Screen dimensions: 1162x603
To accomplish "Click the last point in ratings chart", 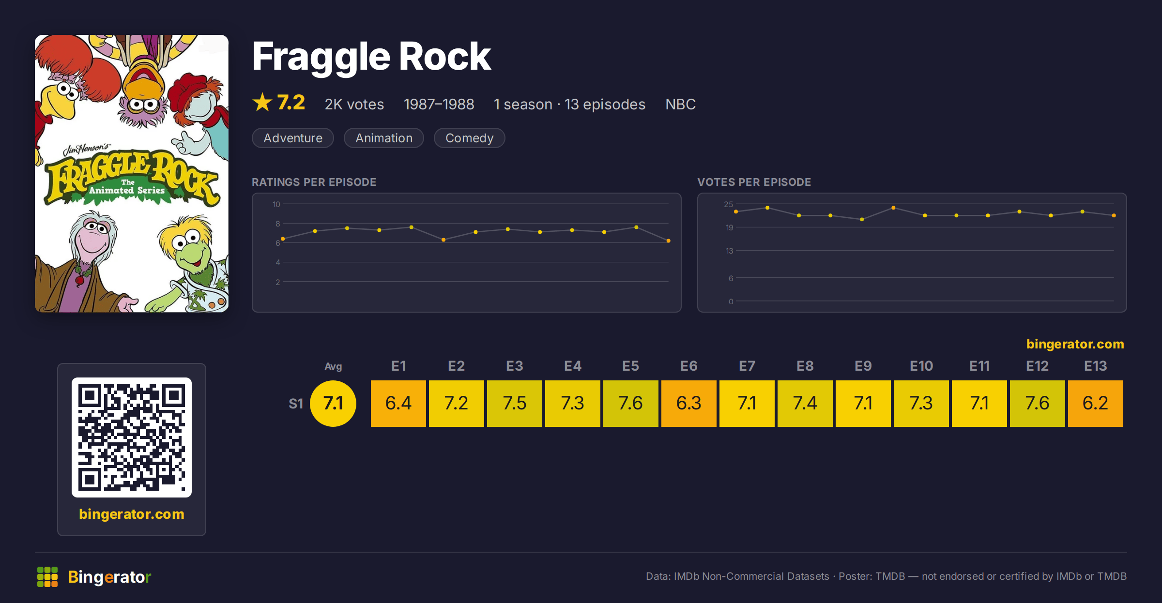I will pyautogui.click(x=669, y=241).
